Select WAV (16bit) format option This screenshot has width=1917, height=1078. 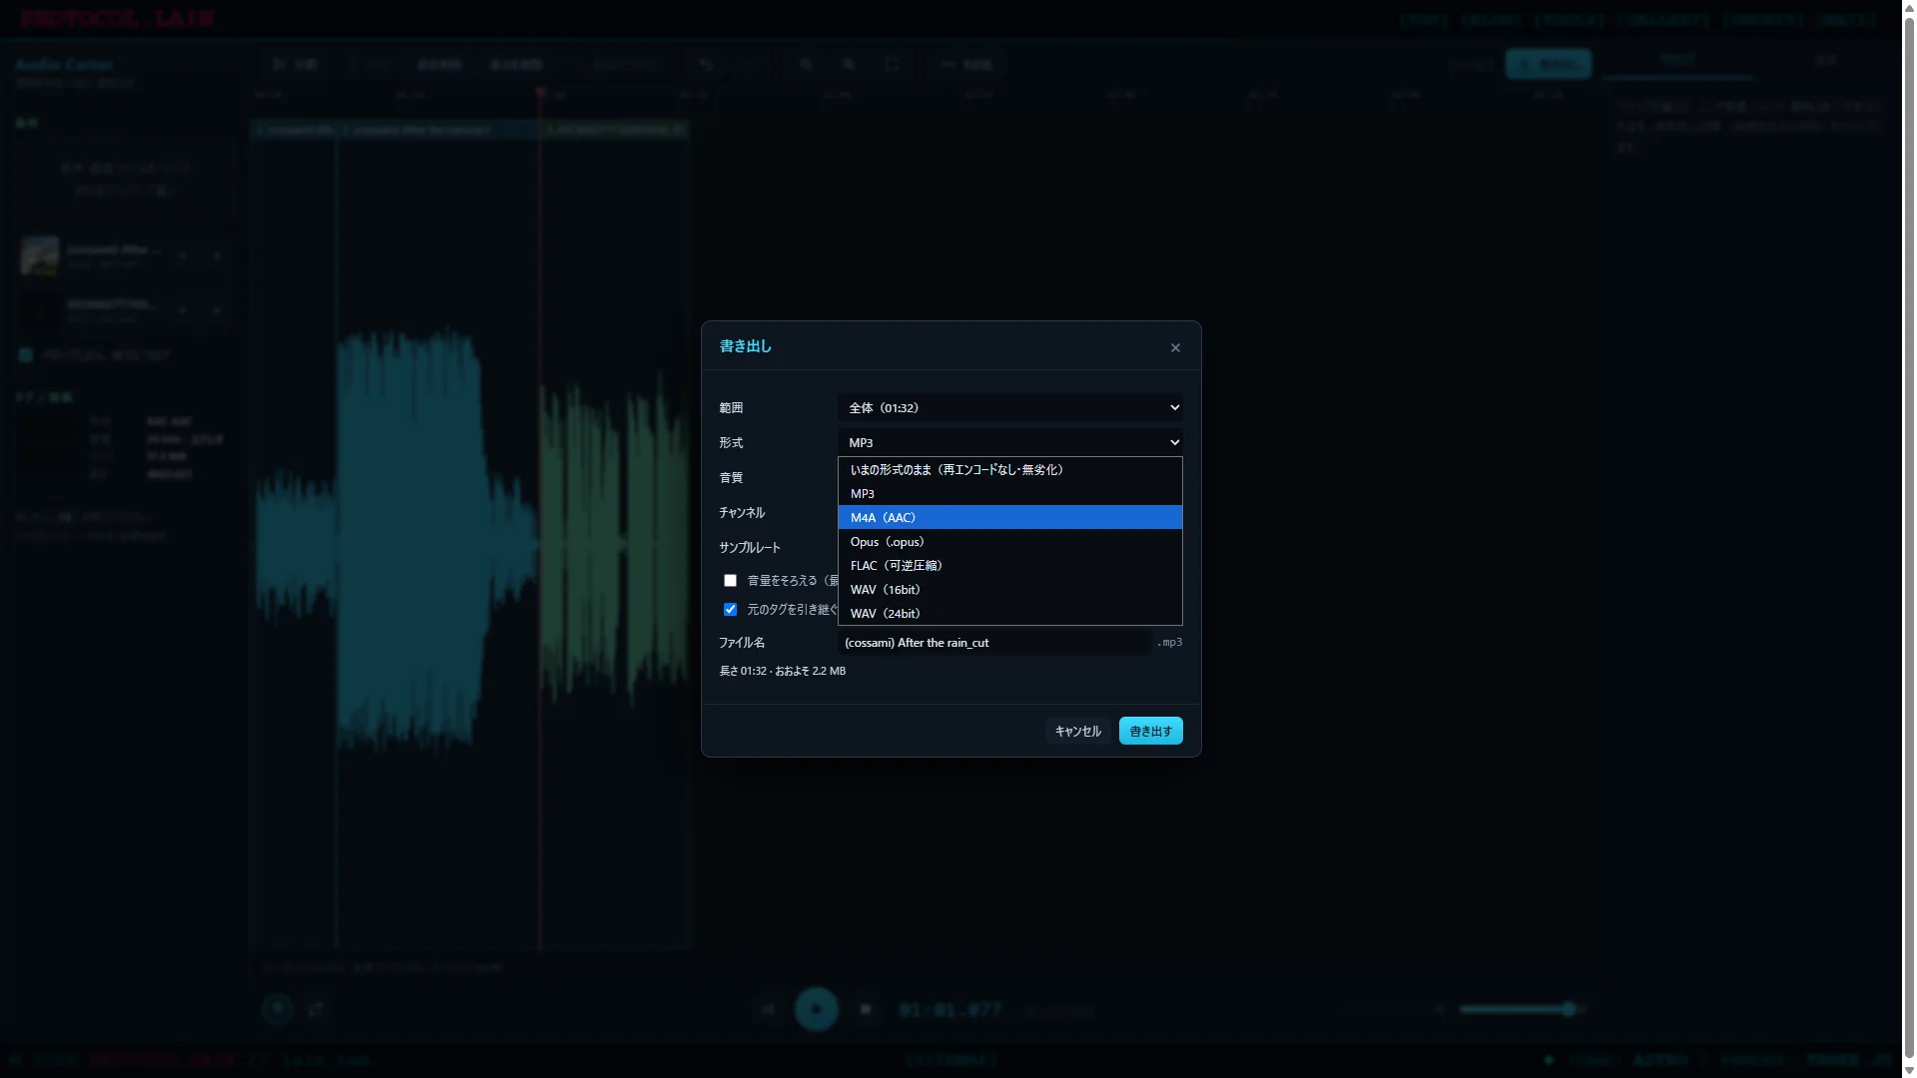pos(1010,589)
